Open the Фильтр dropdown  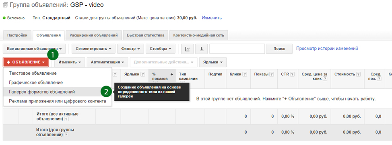coord(130,49)
